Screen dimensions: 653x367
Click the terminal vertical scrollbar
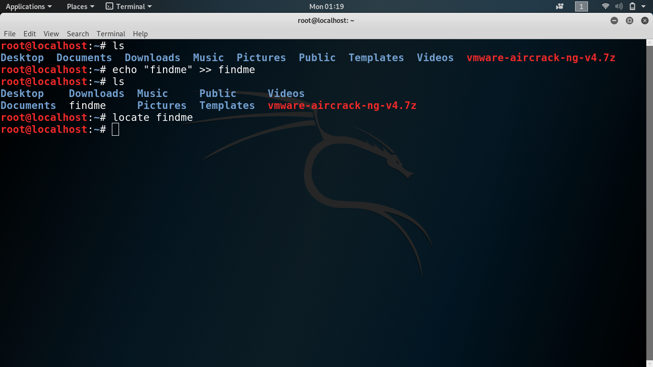click(650, 203)
